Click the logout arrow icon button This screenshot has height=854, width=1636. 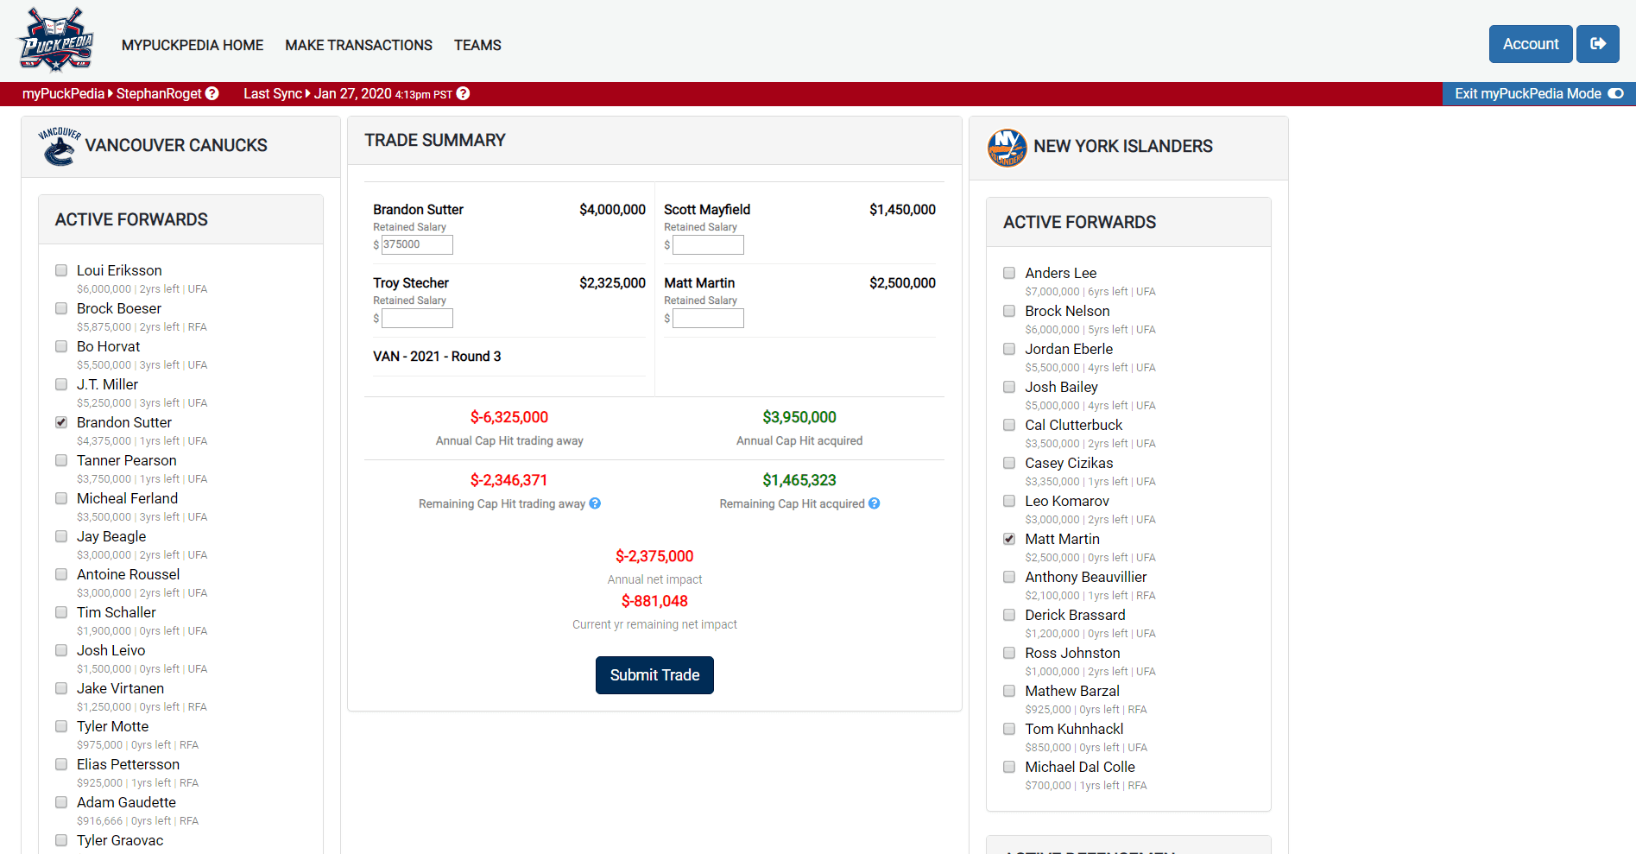[1597, 44]
